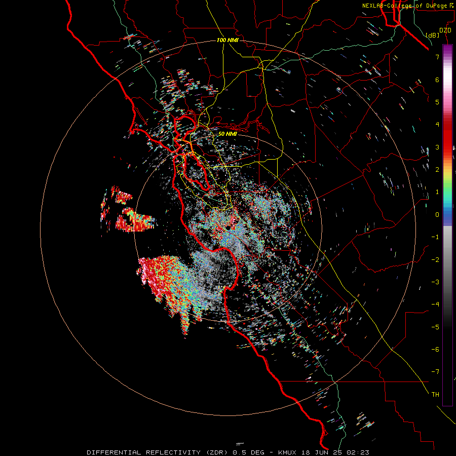Click the "18 JUN 25" date in the caption
The height and width of the screenshot is (456, 456).
(321, 452)
